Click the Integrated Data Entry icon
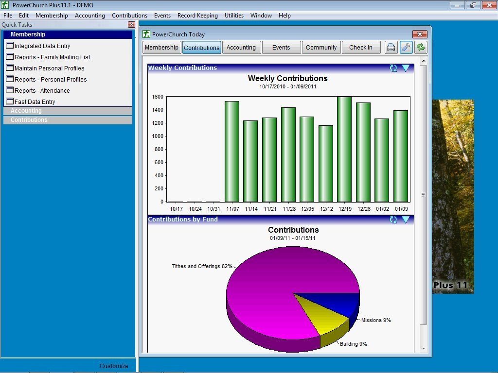This screenshot has width=498, height=373. pyautogui.click(x=9, y=46)
